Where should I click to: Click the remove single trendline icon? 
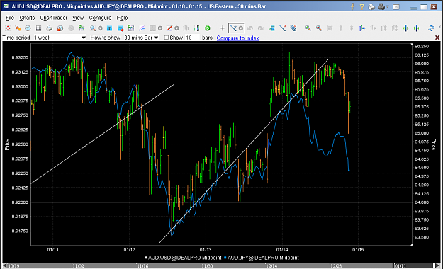(283, 28)
